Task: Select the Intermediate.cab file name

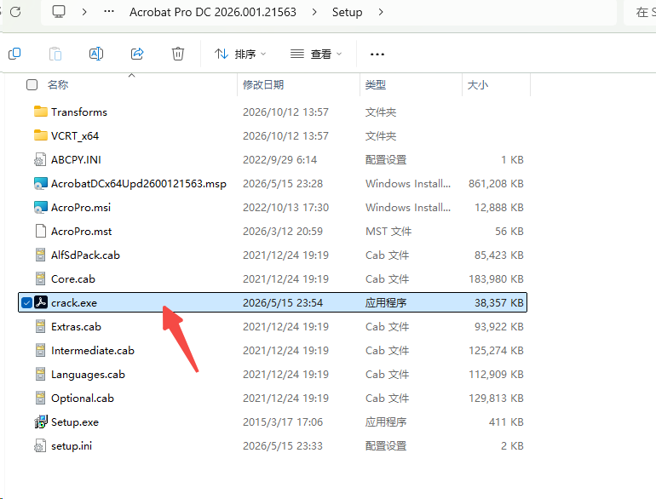Action: tap(93, 351)
